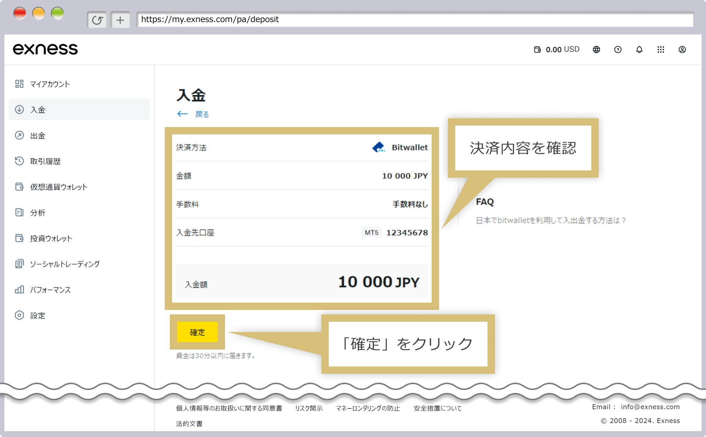Open the notifications bell
Viewport: 706px width, 437px height.
click(639, 50)
